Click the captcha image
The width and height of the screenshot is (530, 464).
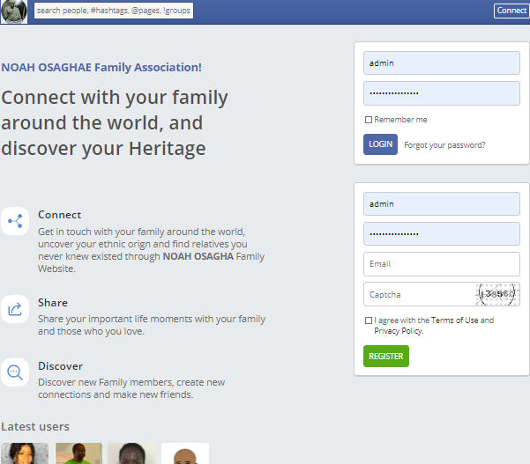tap(497, 294)
